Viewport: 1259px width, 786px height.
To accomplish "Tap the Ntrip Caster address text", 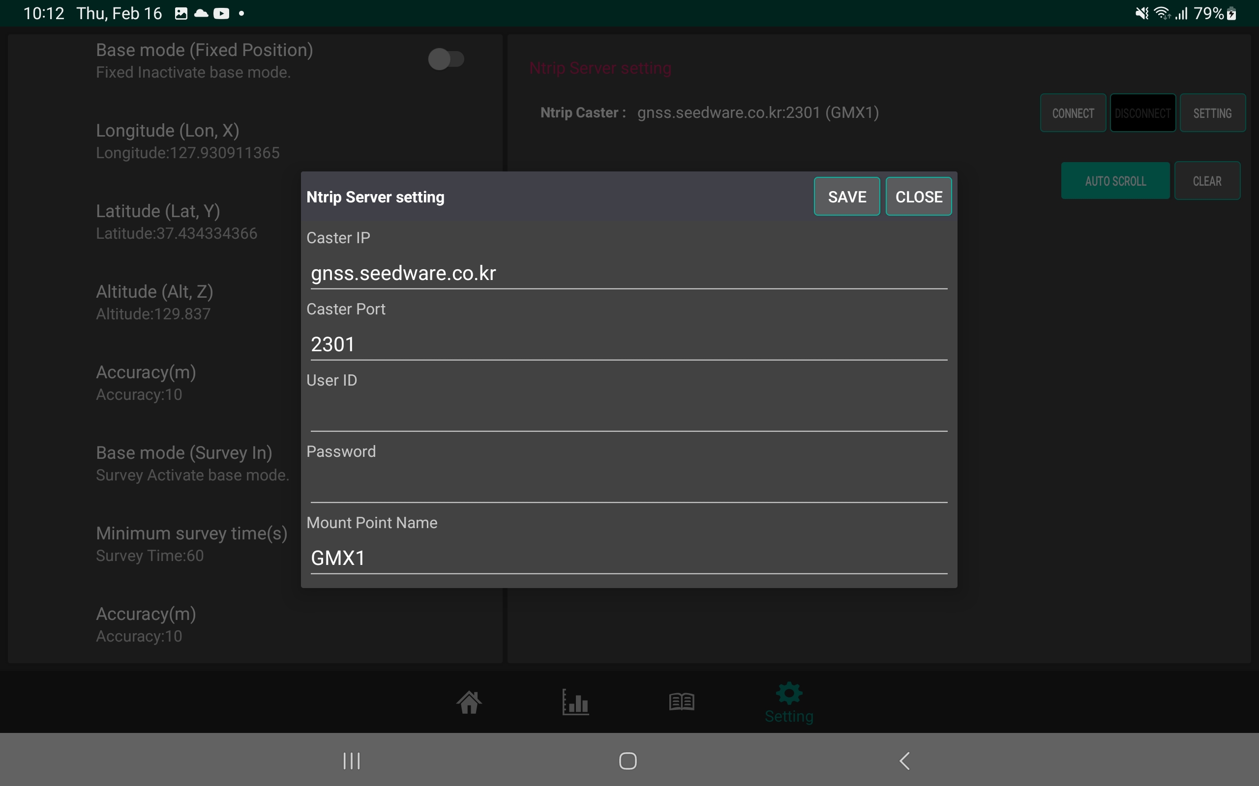I will click(758, 113).
